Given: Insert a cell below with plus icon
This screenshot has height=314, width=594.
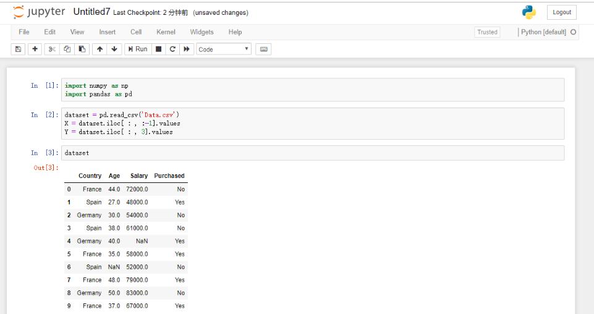Looking at the screenshot, I should pos(35,49).
